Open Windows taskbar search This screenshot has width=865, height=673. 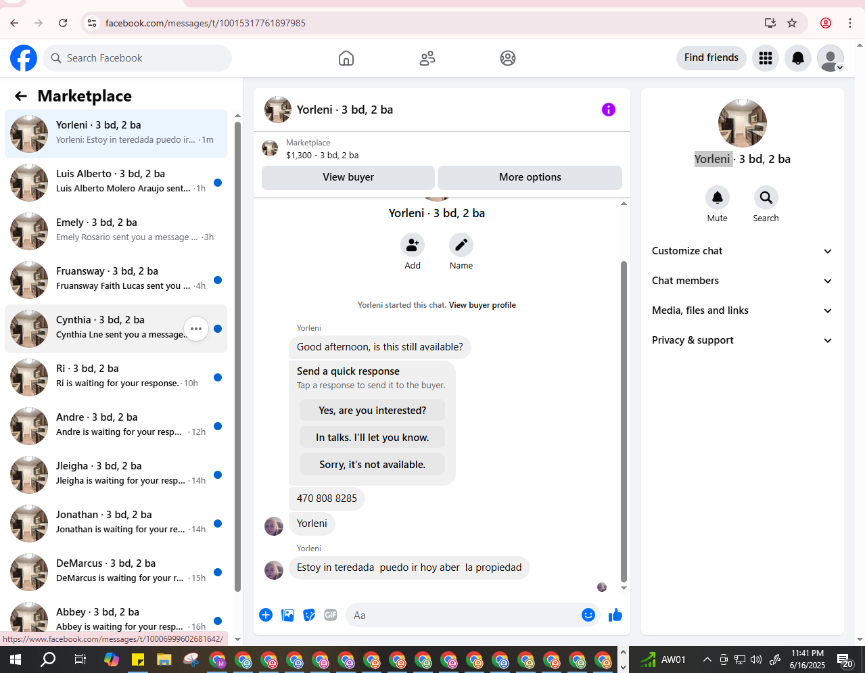pos(48,659)
